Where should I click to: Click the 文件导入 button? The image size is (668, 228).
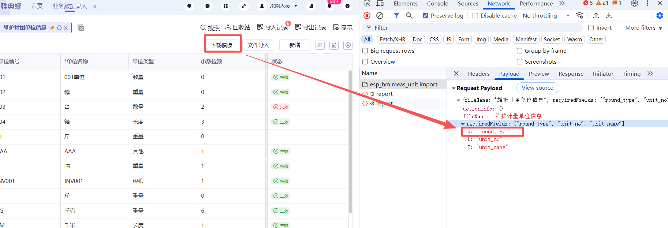point(258,45)
